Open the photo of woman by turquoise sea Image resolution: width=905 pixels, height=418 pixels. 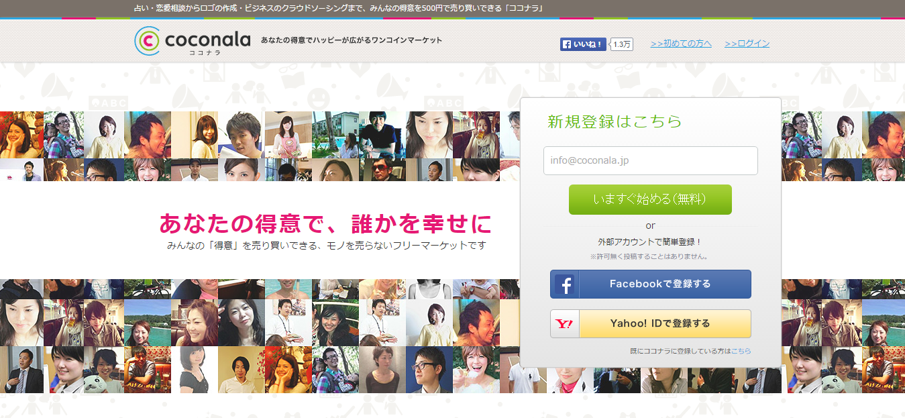point(147,322)
